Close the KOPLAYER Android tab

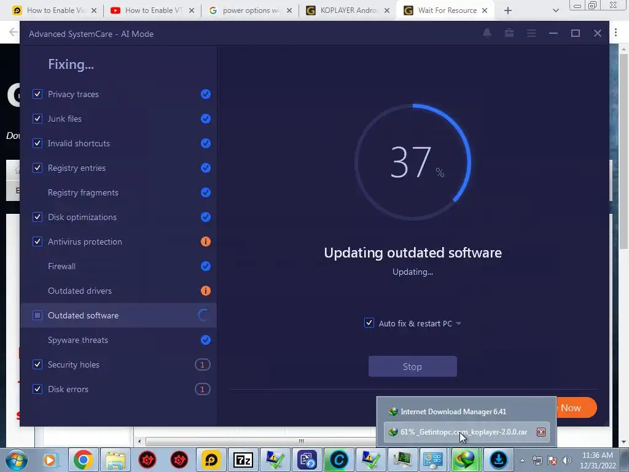click(x=387, y=10)
